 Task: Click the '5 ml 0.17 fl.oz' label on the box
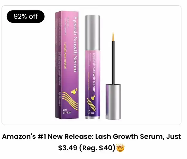[67, 111]
